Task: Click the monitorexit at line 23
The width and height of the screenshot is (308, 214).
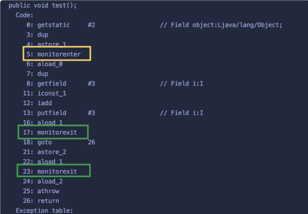Action: pos(53,171)
